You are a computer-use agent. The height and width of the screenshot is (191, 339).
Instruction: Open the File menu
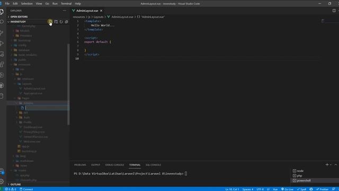click(x=7, y=4)
